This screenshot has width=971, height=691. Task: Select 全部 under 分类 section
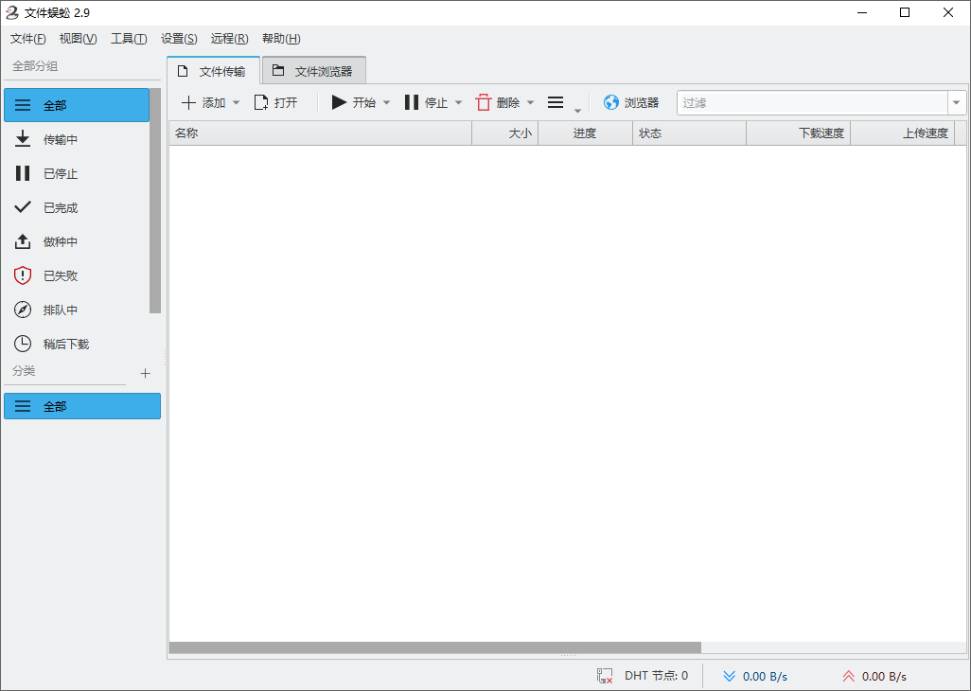tap(82, 406)
